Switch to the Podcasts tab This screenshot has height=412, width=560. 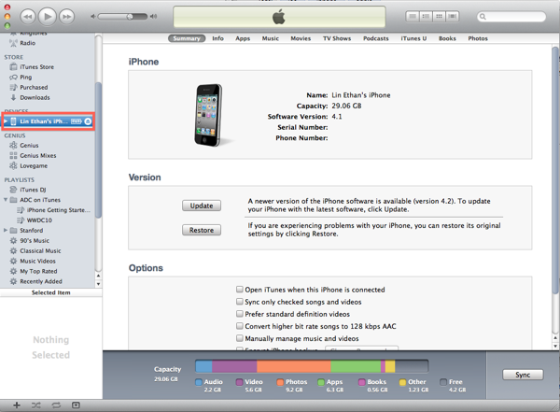(376, 38)
